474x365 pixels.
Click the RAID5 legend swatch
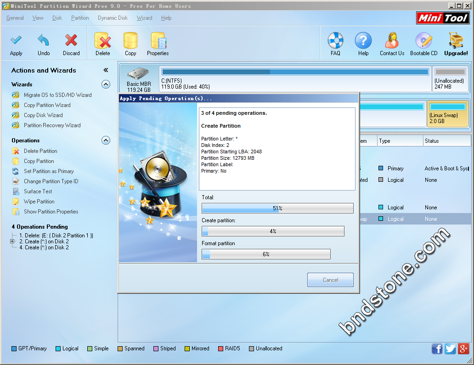[x=220, y=348]
